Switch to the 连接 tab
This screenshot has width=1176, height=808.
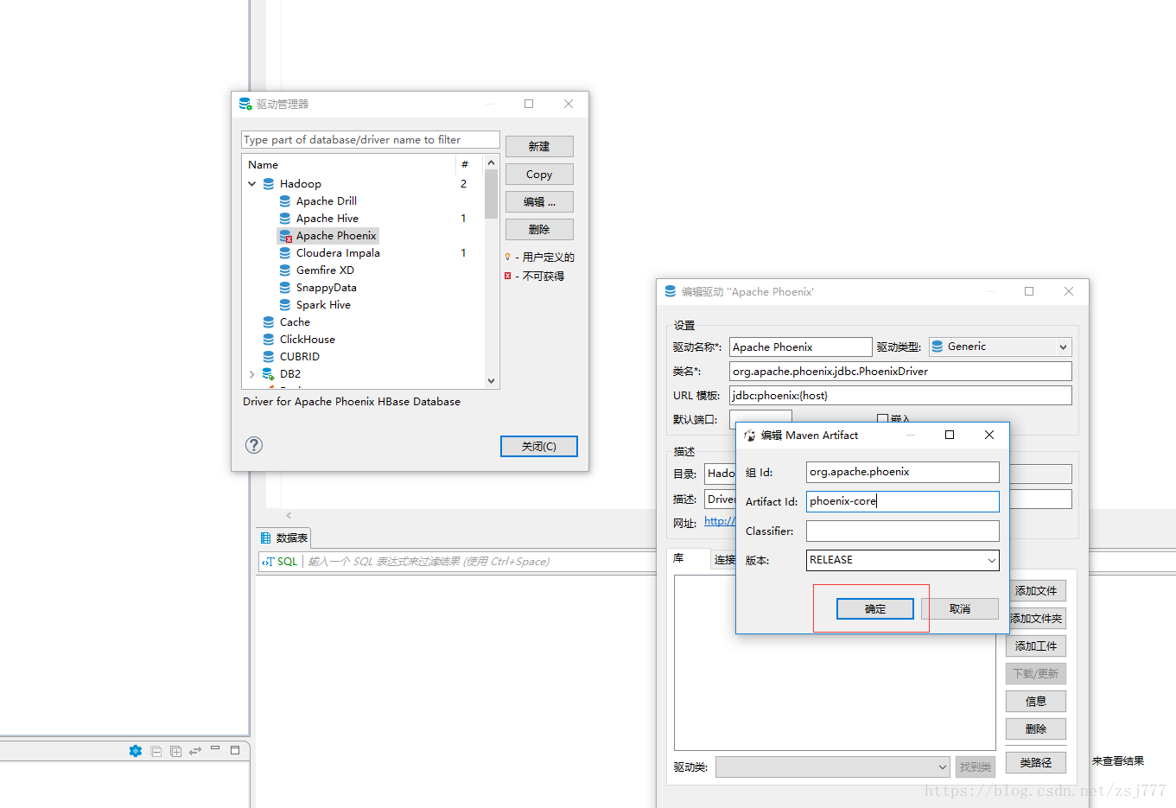point(724,560)
